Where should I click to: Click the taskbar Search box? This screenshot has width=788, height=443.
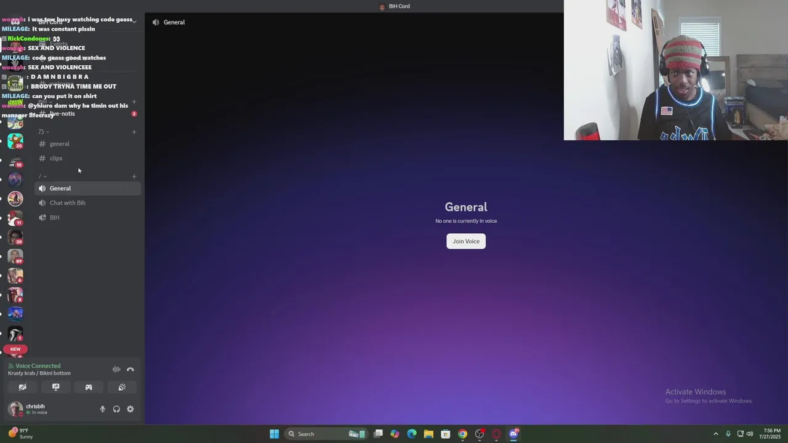[327, 434]
